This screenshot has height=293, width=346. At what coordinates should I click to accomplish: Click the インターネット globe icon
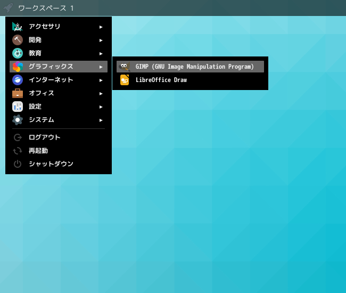(x=18, y=80)
